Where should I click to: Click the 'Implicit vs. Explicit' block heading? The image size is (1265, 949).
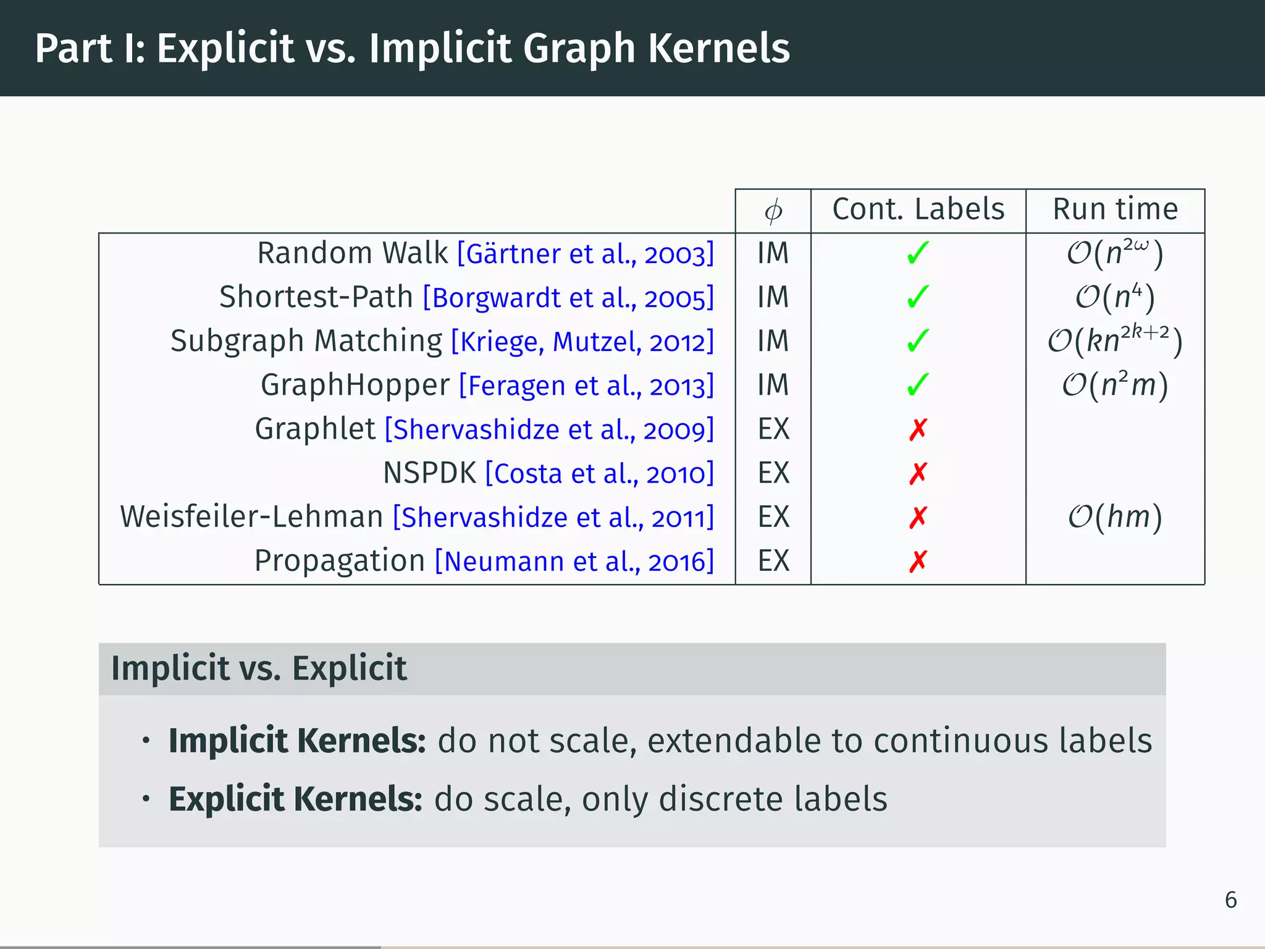pyautogui.click(x=259, y=668)
